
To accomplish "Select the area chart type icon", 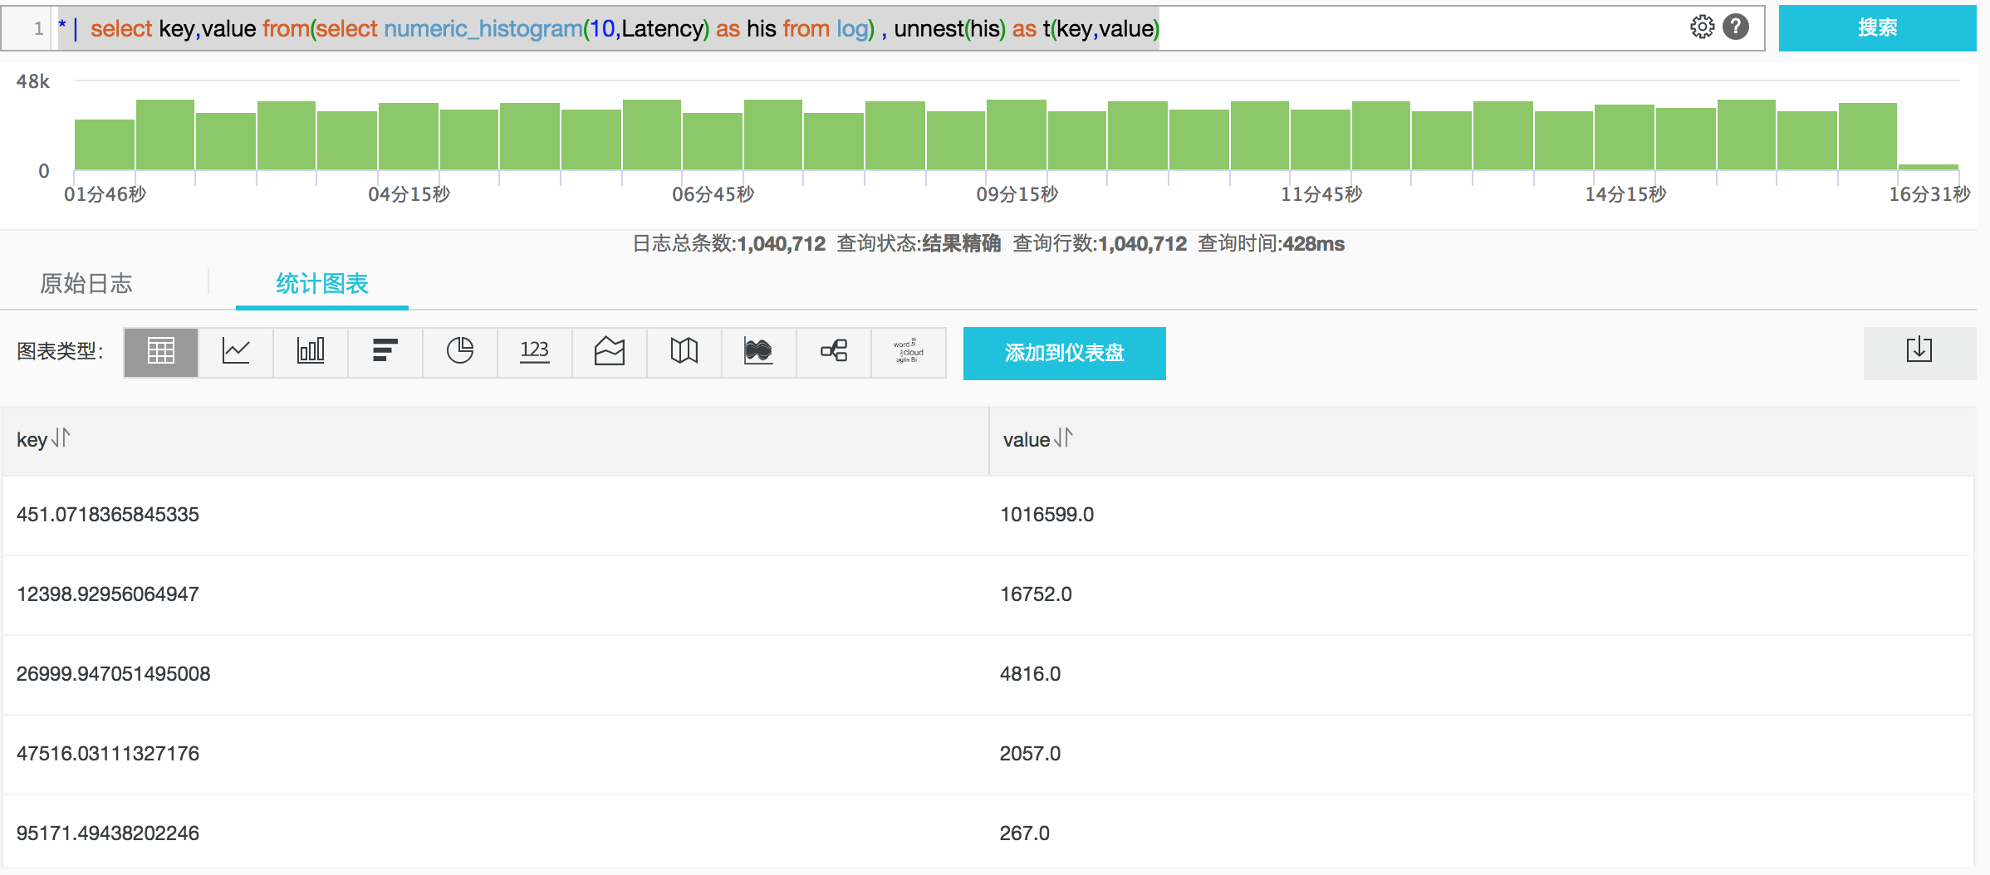I will 610,352.
